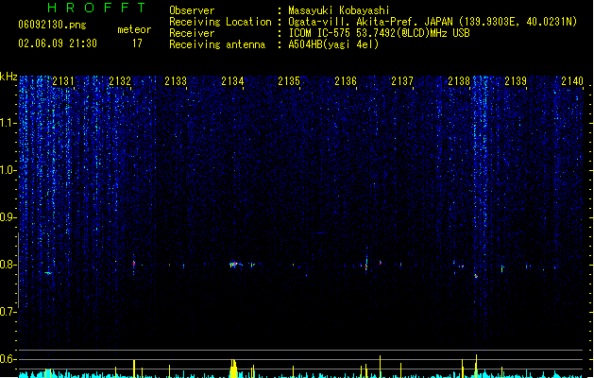Click the wide yellow intensity peak below 2134

pos(233,369)
